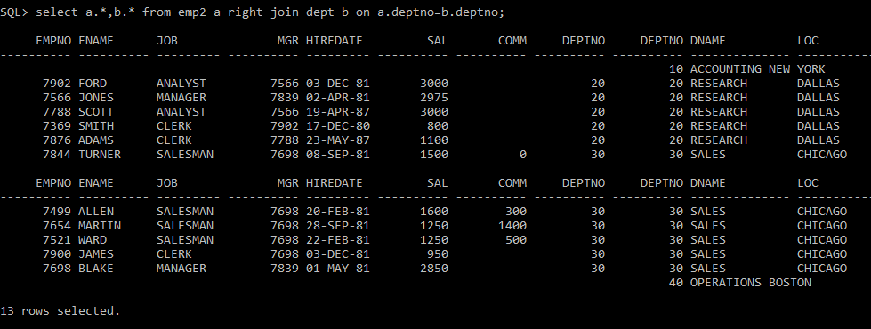Click EMPNO value 7369
The width and height of the screenshot is (871, 329).
click(x=57, y=126)
